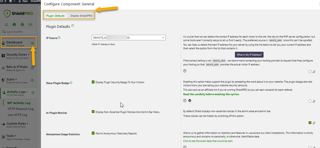Open Read this carefully before enabling link
Screen dimensions: 320x148
[211, 94]
